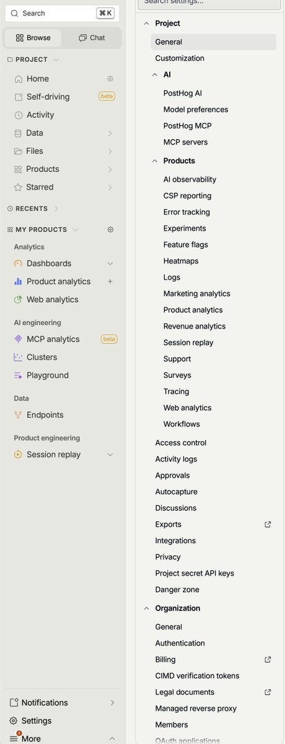Click the Clusters scatter icon
285x744 pixels.
point(18,357)
